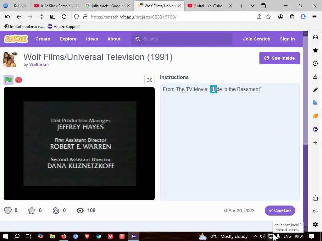This screenshot has height=241, width=322.
Task: Open the Create menu item
Action: point(43,39)
